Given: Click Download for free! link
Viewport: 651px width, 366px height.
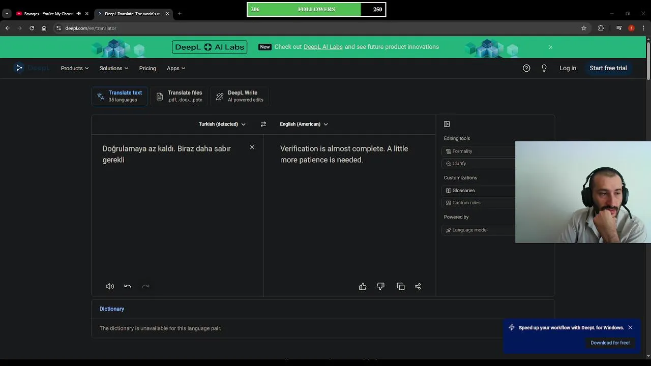Looking at the screenshot, I should [x=610, y=343].
